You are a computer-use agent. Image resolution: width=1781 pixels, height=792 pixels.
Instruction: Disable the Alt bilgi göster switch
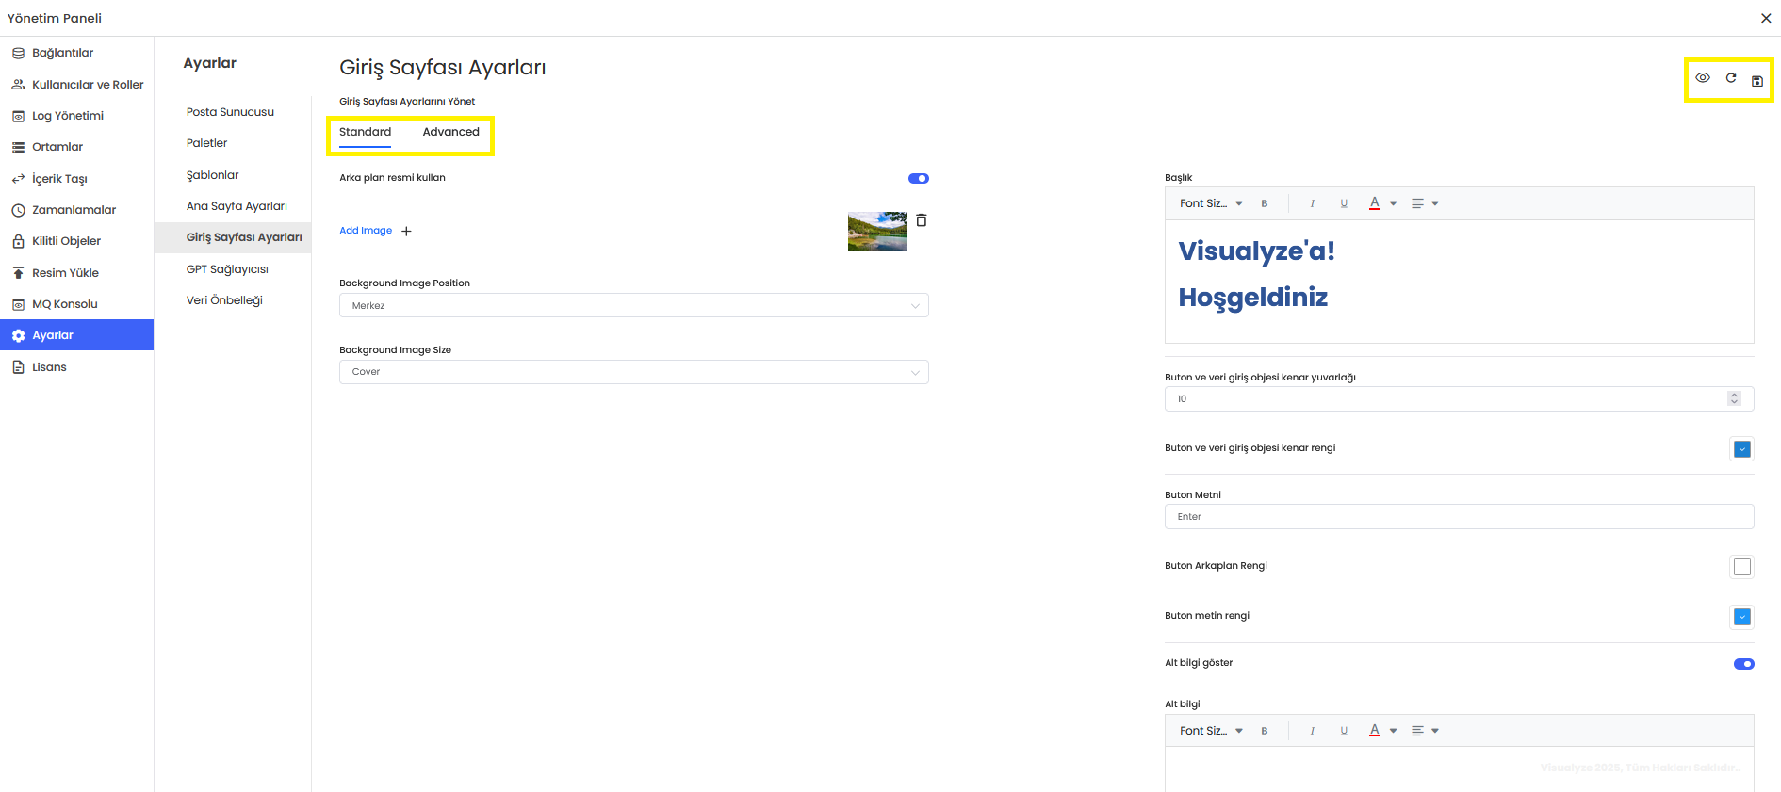1743,664
